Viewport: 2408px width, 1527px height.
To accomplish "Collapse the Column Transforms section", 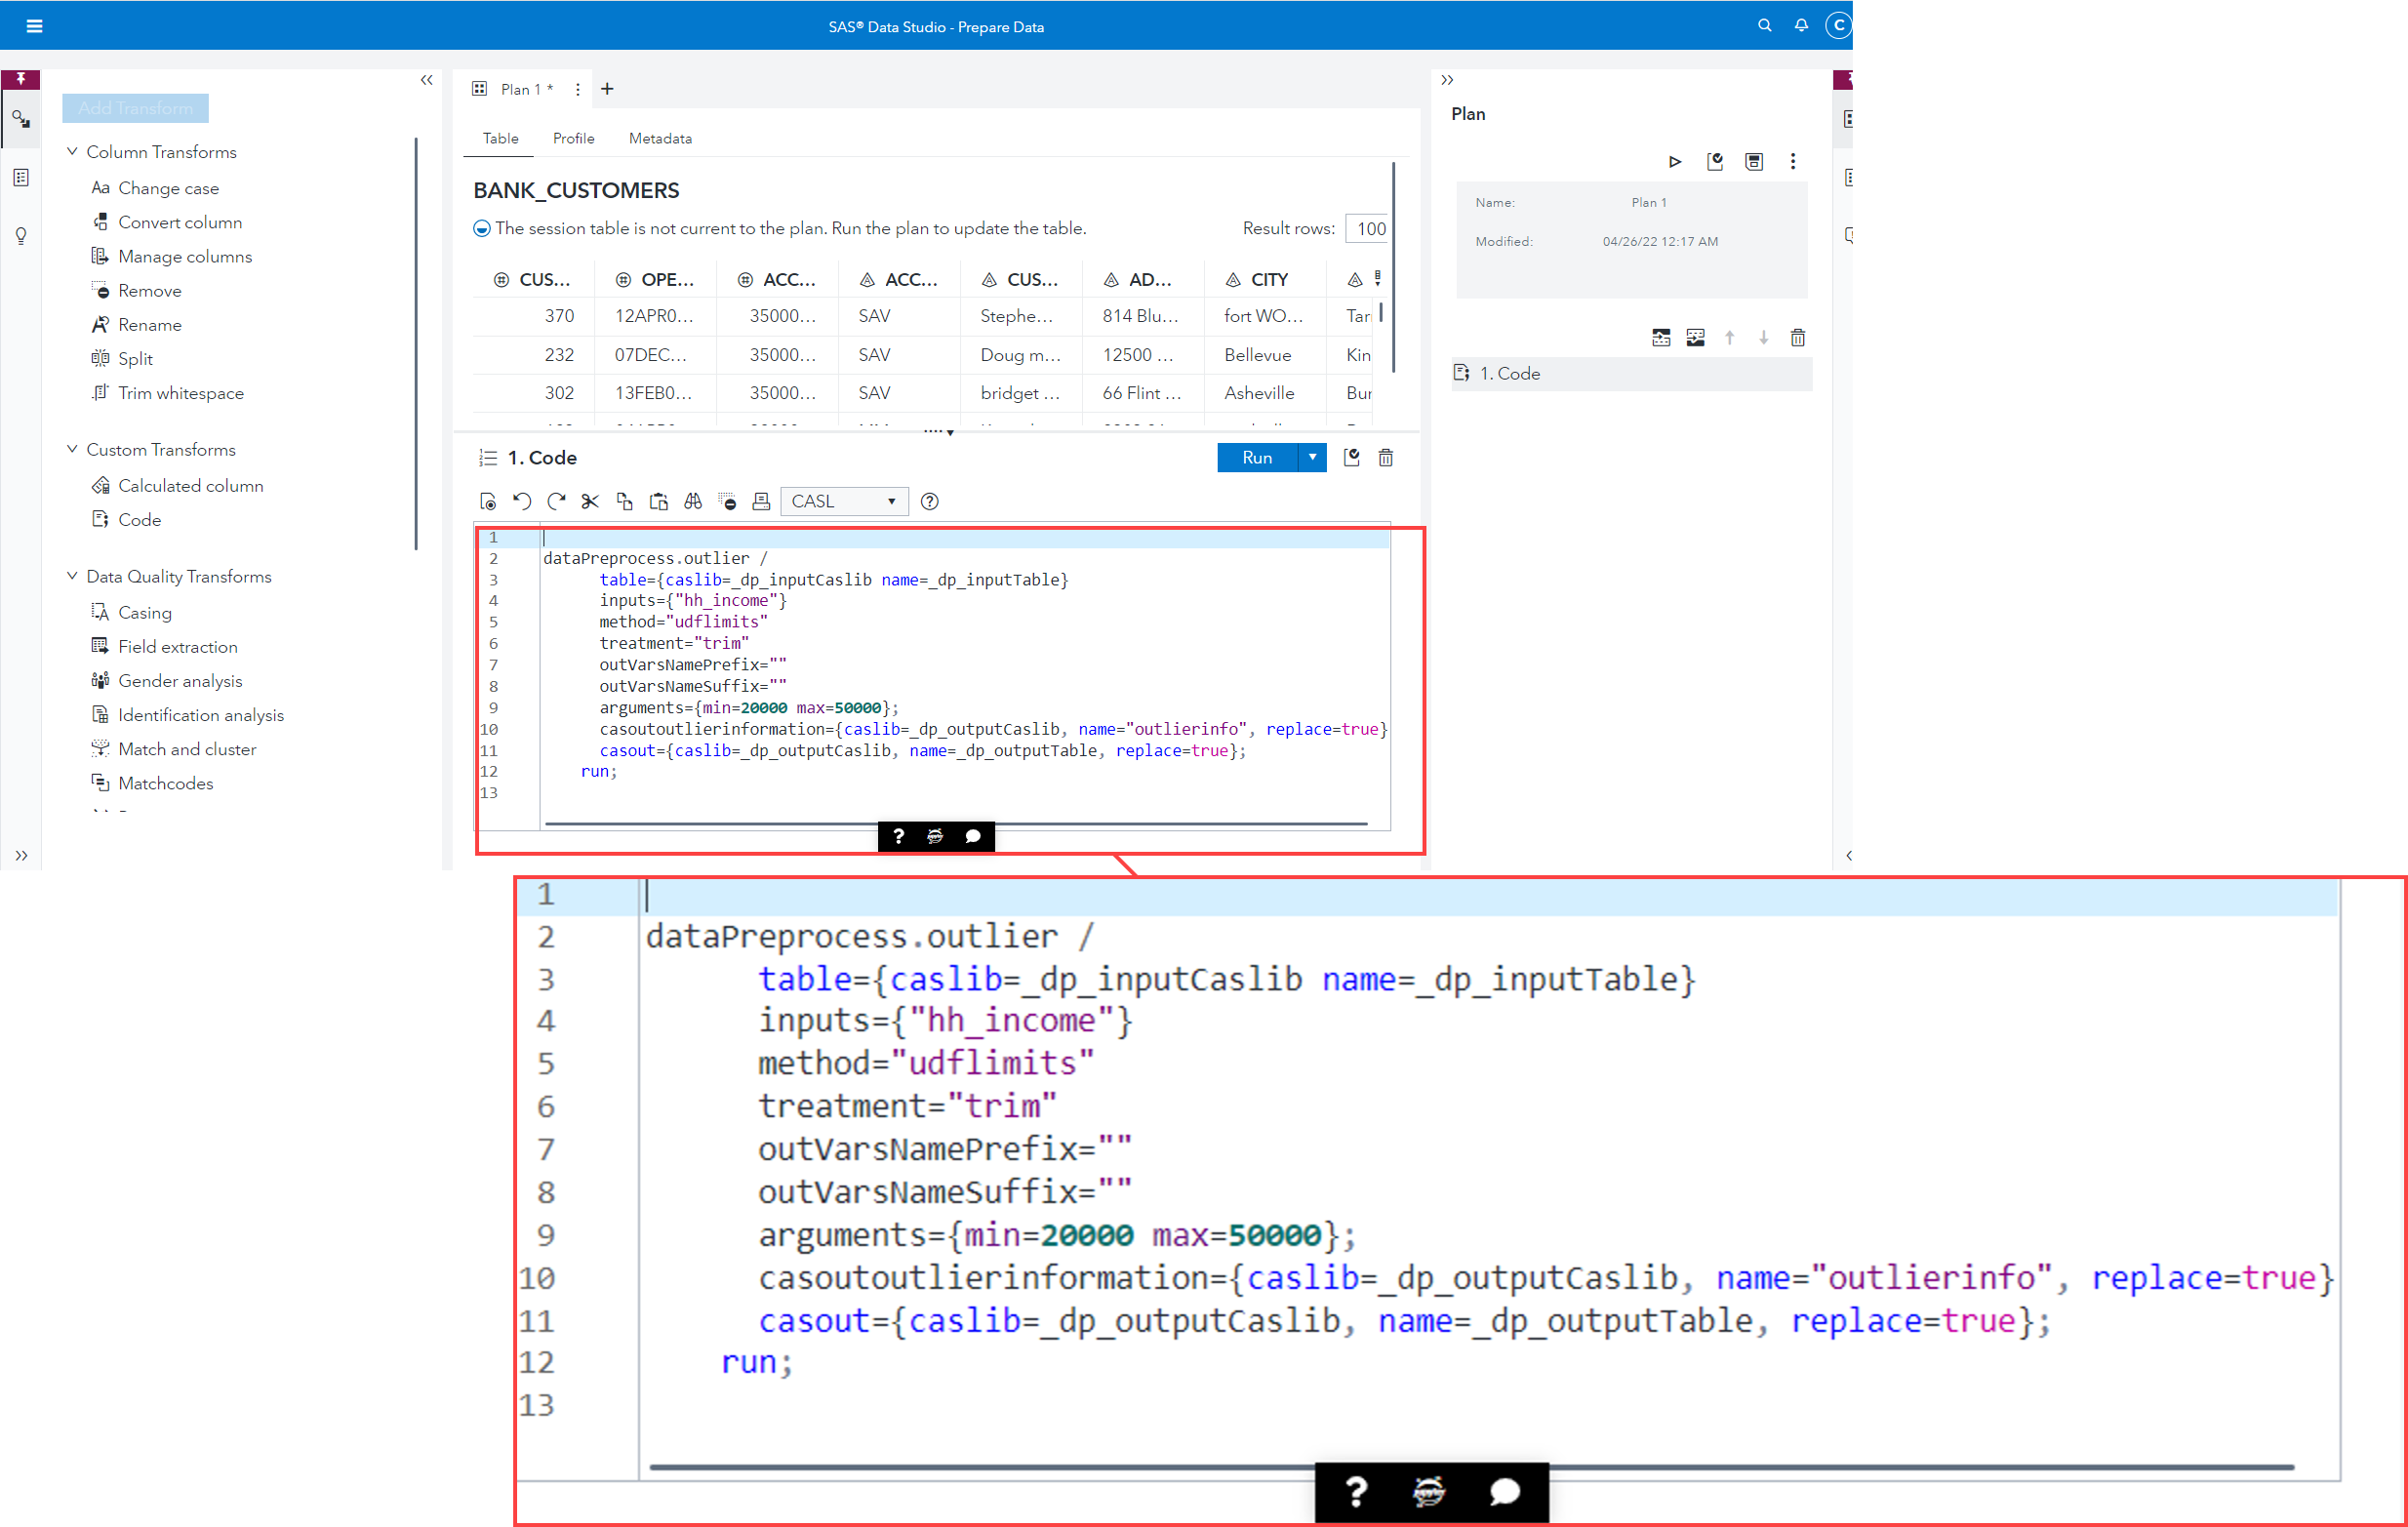I will [72, 151].
